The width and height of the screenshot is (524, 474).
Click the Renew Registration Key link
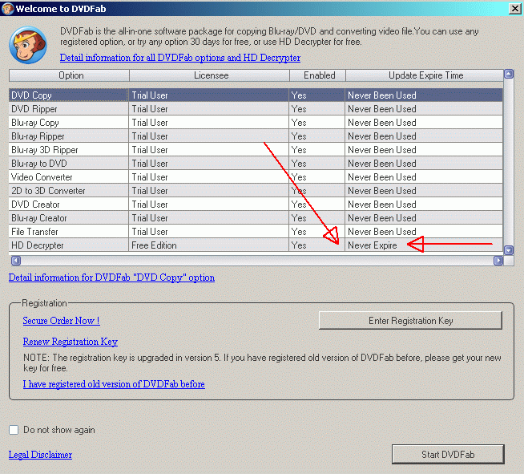click(71, 342)
